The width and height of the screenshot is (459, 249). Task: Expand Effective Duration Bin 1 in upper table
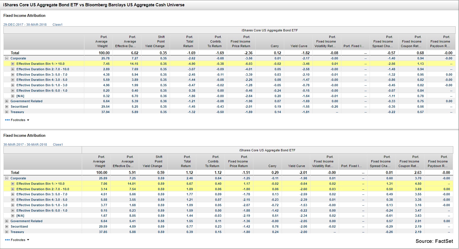click(13, 64)
